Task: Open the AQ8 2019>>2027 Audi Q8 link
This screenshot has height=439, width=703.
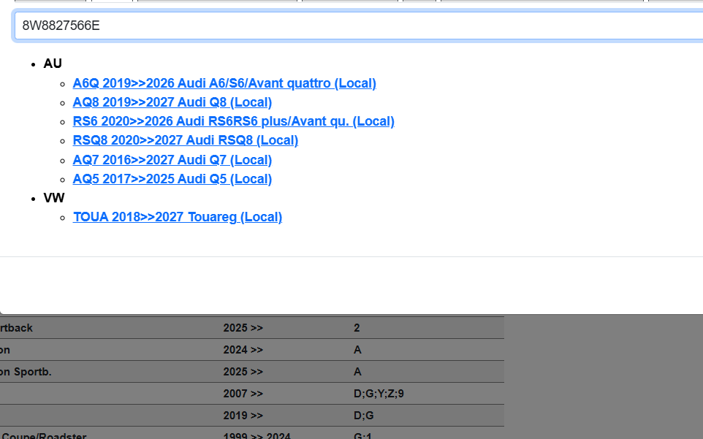Action: (x=172, y=102)
